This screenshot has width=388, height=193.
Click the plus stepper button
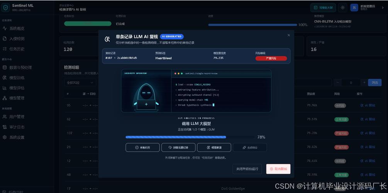[x=364, y=83]
